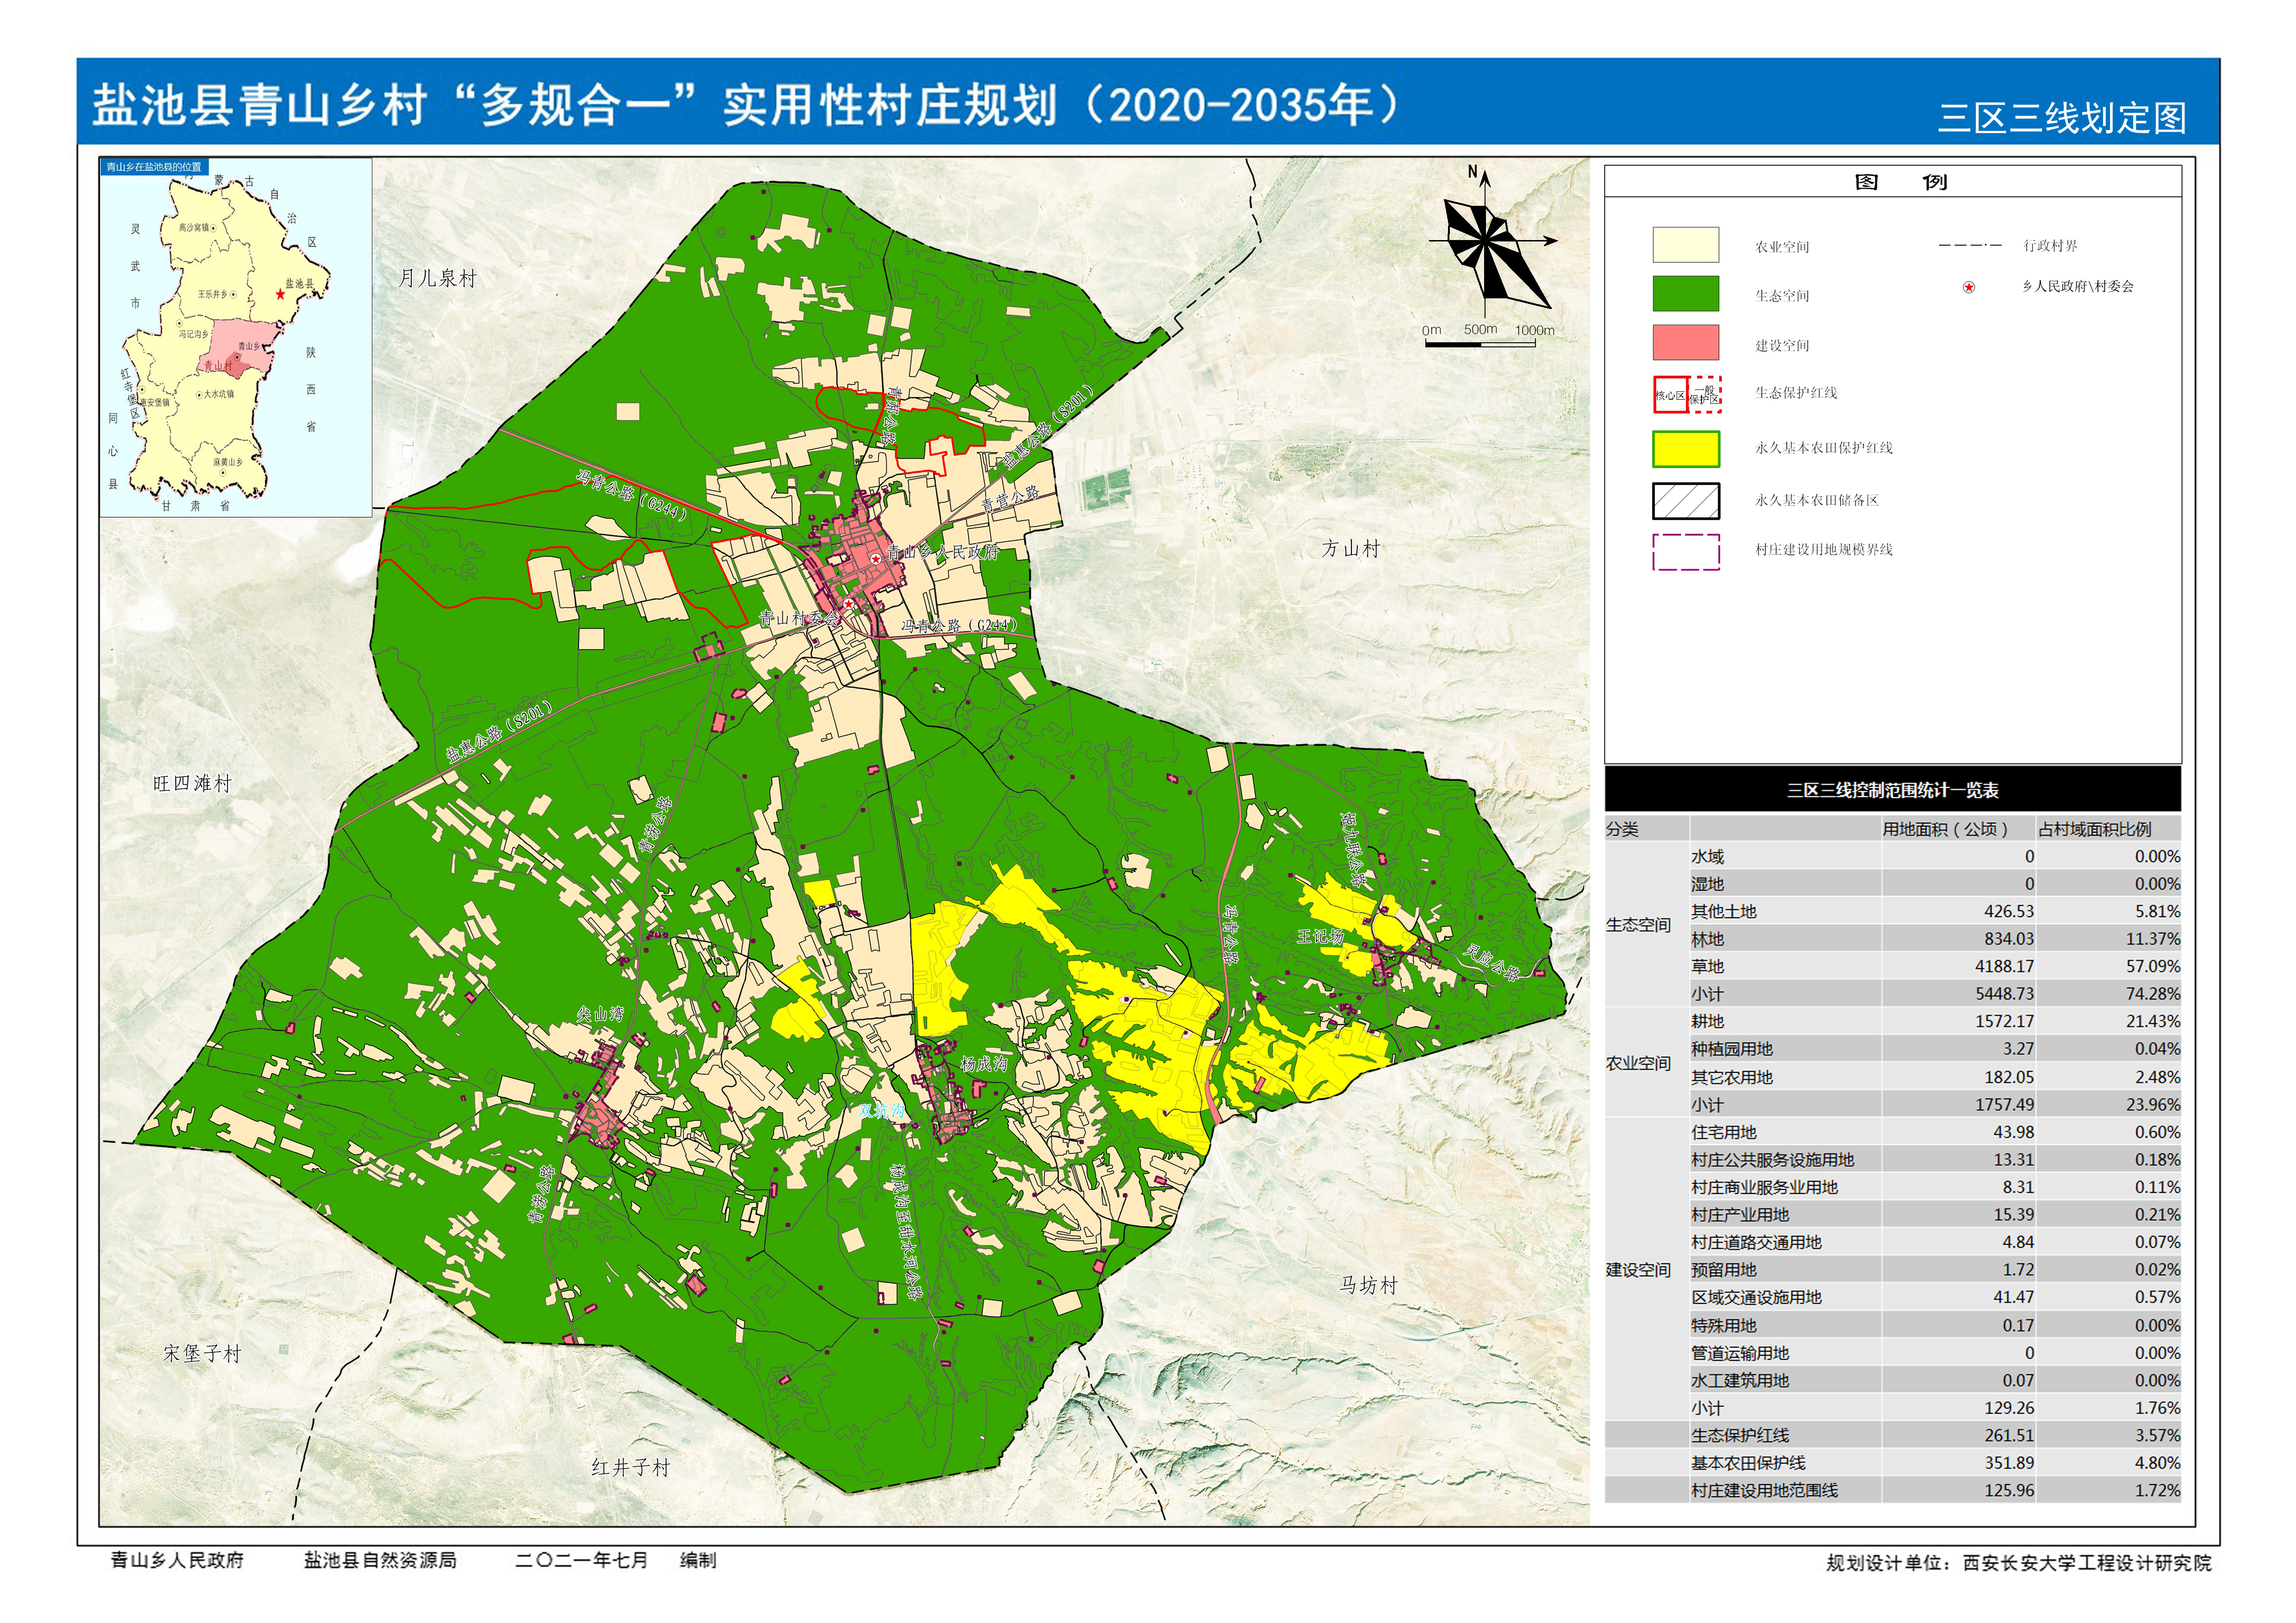Click the red star government symbol in legend
Image resolution: width=2296 pixels, height=1623 pixels.
tap(1968, 288)
